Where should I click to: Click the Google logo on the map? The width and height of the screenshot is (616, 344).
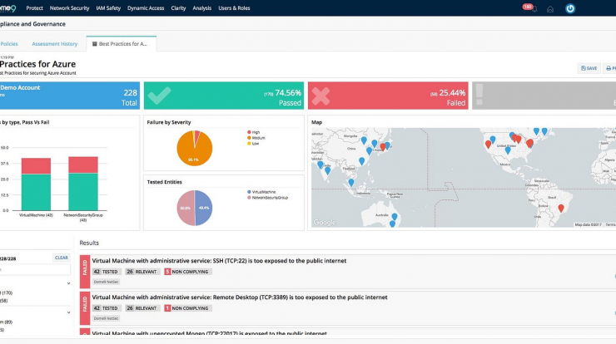[x=325, y=223]
